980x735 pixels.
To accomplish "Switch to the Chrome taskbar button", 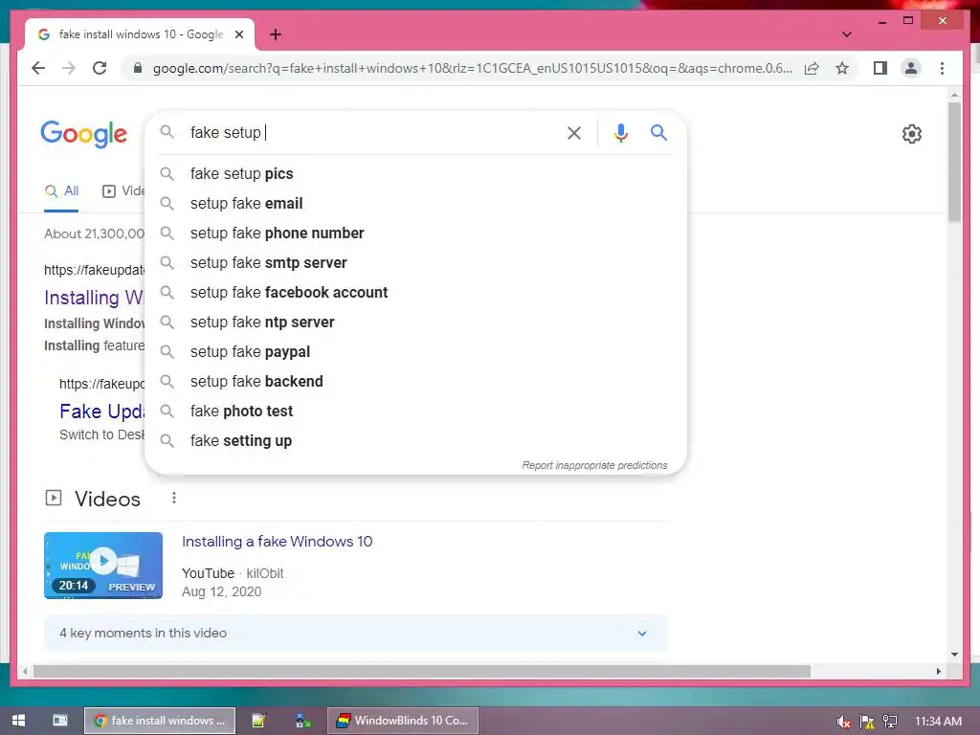I will 160,721.
